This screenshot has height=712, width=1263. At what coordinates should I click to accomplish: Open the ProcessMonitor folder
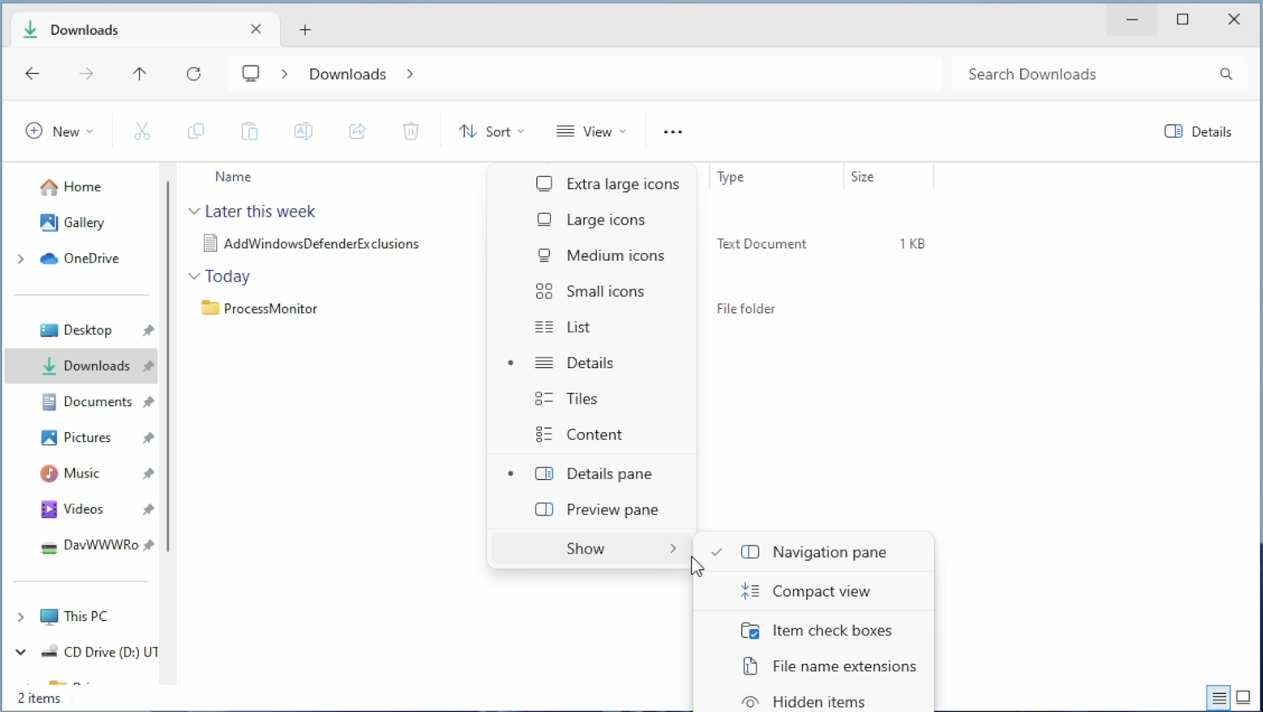(270, 308)
